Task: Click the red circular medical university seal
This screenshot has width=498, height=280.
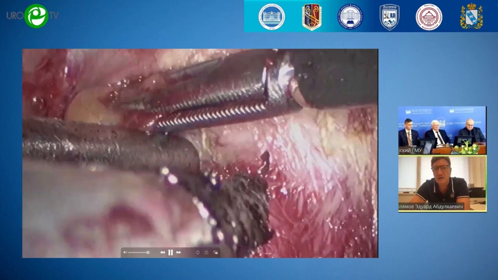Action: 428,17
